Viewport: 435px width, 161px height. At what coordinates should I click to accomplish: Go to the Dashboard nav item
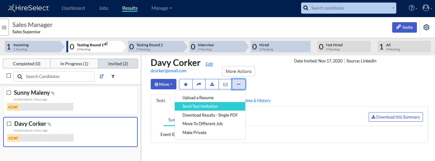(73, 8)
